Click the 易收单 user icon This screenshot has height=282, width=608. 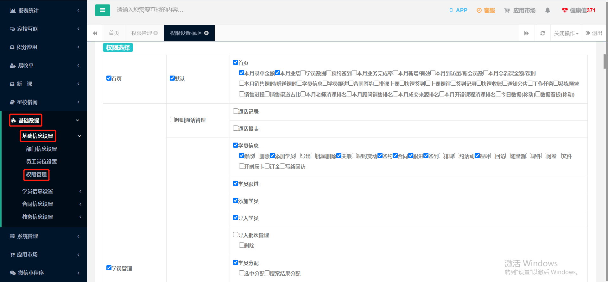(x=13, y=65)
